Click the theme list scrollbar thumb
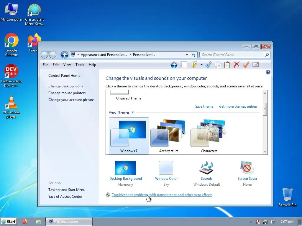Viewport: 302px width, 226px height. click(265, 109)
